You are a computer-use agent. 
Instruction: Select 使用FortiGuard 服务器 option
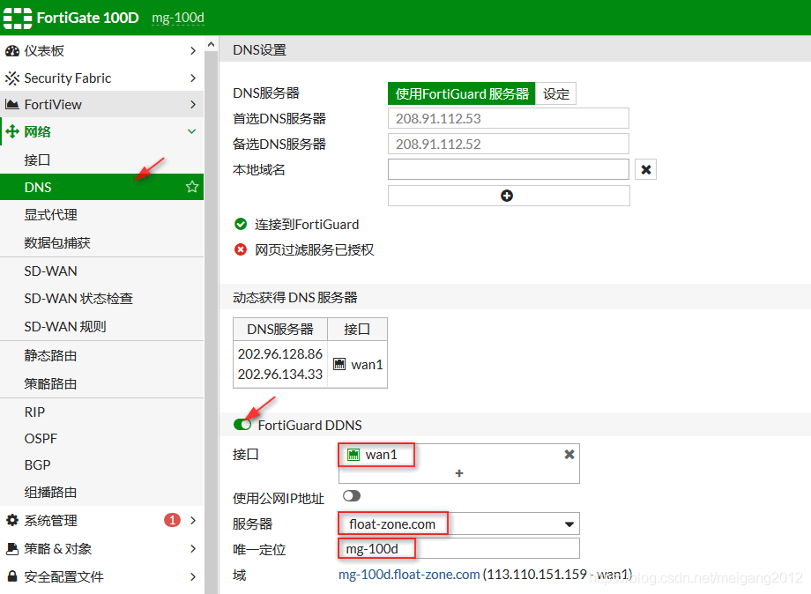(x=461, y=93)
